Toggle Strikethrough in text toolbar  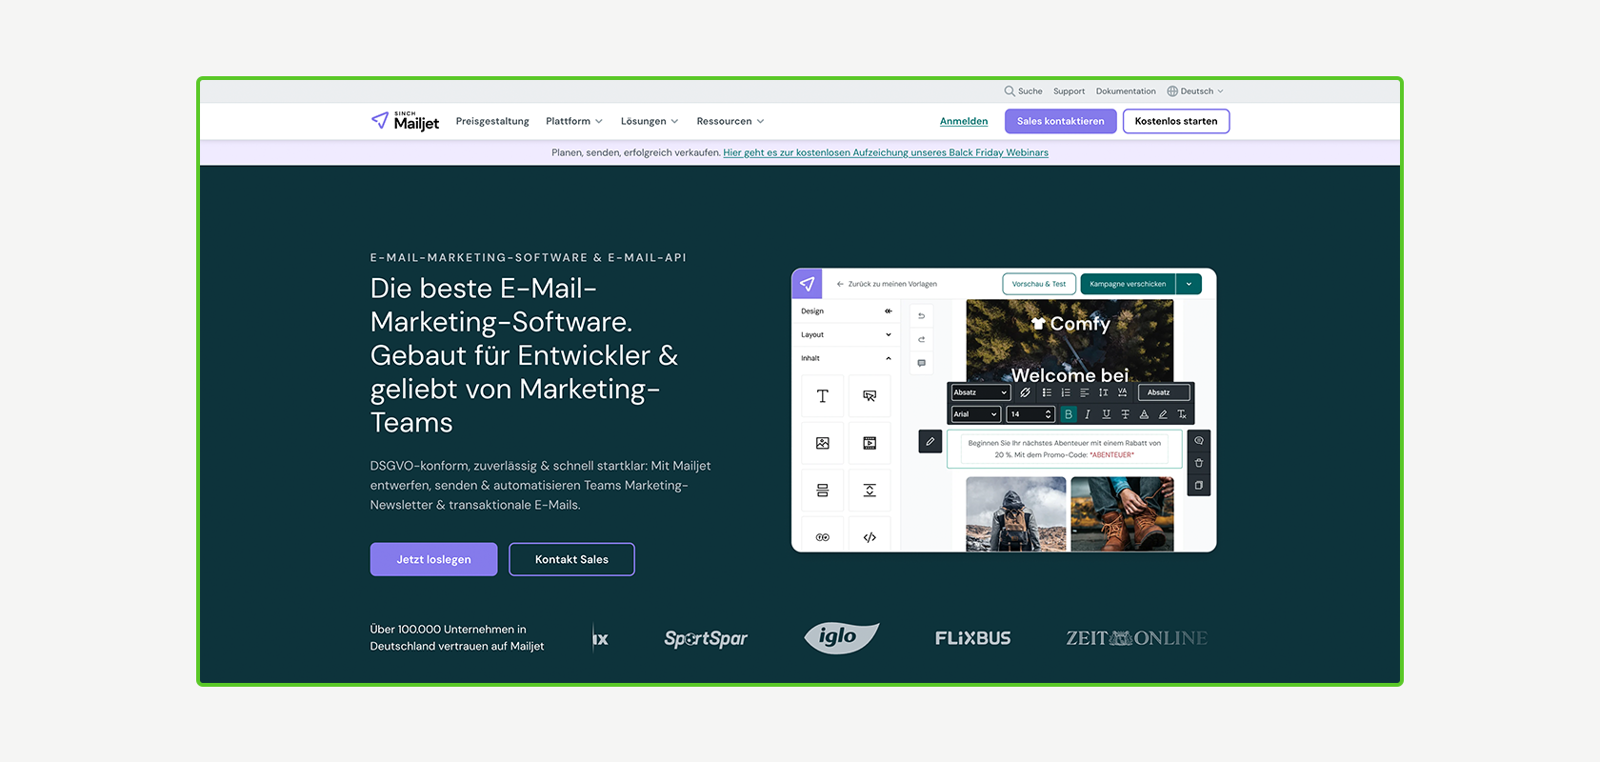(1125, 414)
